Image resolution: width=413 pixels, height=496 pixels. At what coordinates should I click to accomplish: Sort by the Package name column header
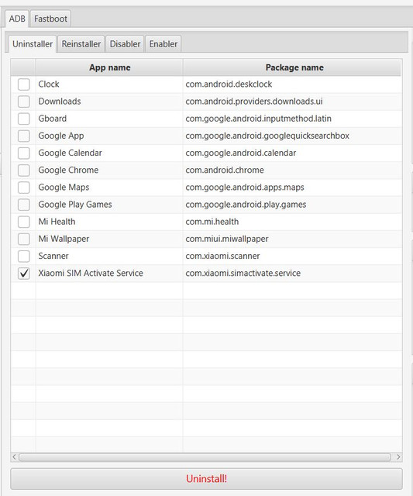click(294, 67)
